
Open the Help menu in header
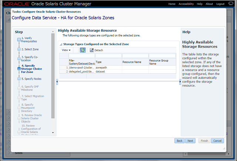click(x=200, y=4)
